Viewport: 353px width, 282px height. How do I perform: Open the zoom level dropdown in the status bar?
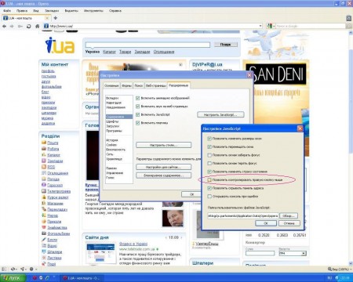point(339,269)
